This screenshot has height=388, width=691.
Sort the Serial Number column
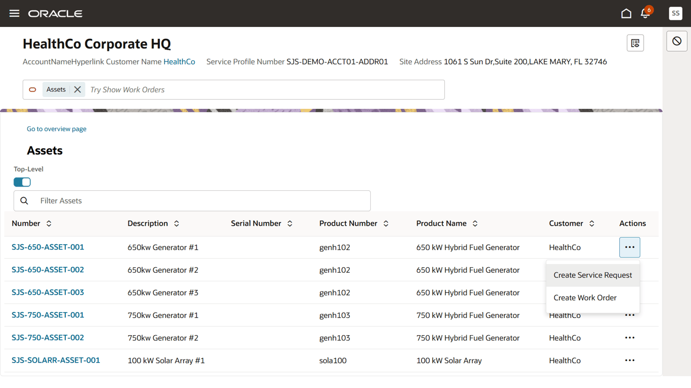[289, 223]
